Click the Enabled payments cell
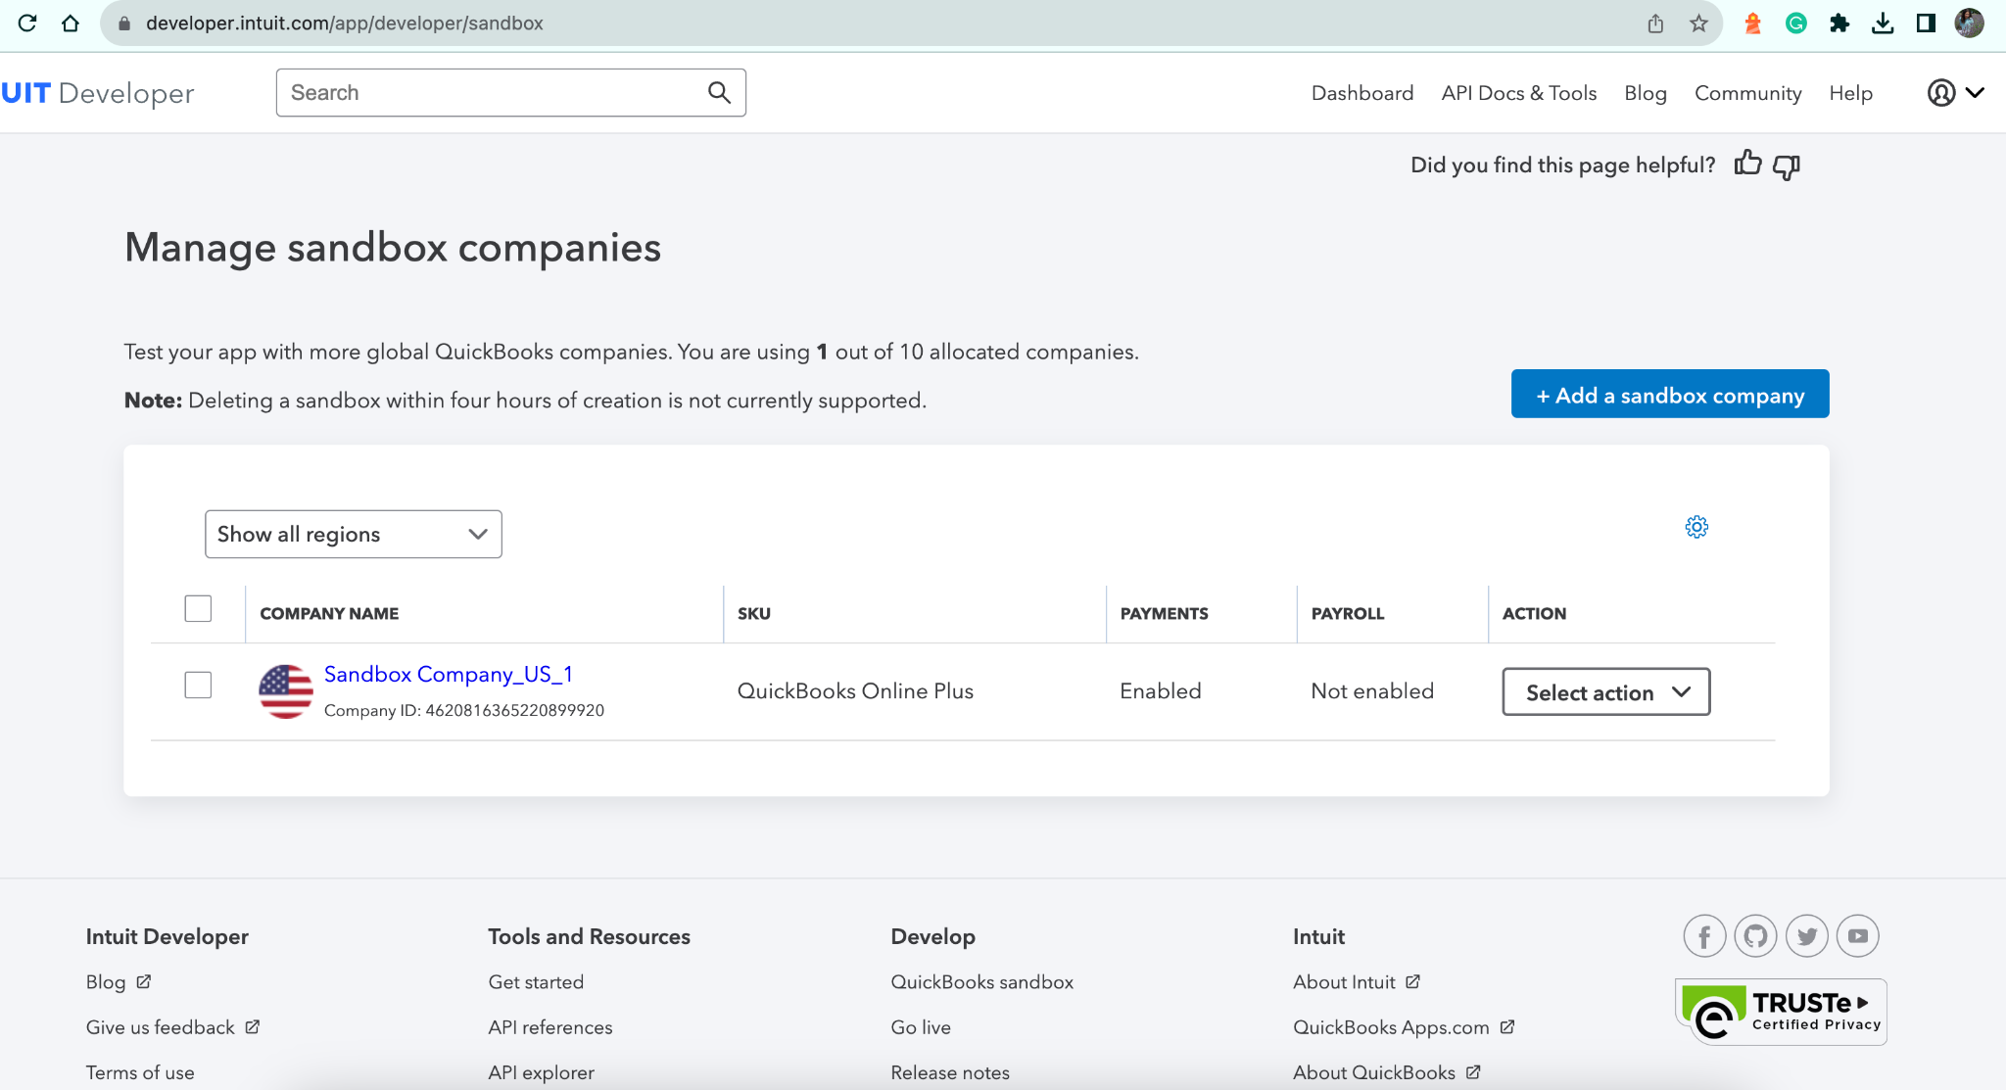 coord(1161,690)
